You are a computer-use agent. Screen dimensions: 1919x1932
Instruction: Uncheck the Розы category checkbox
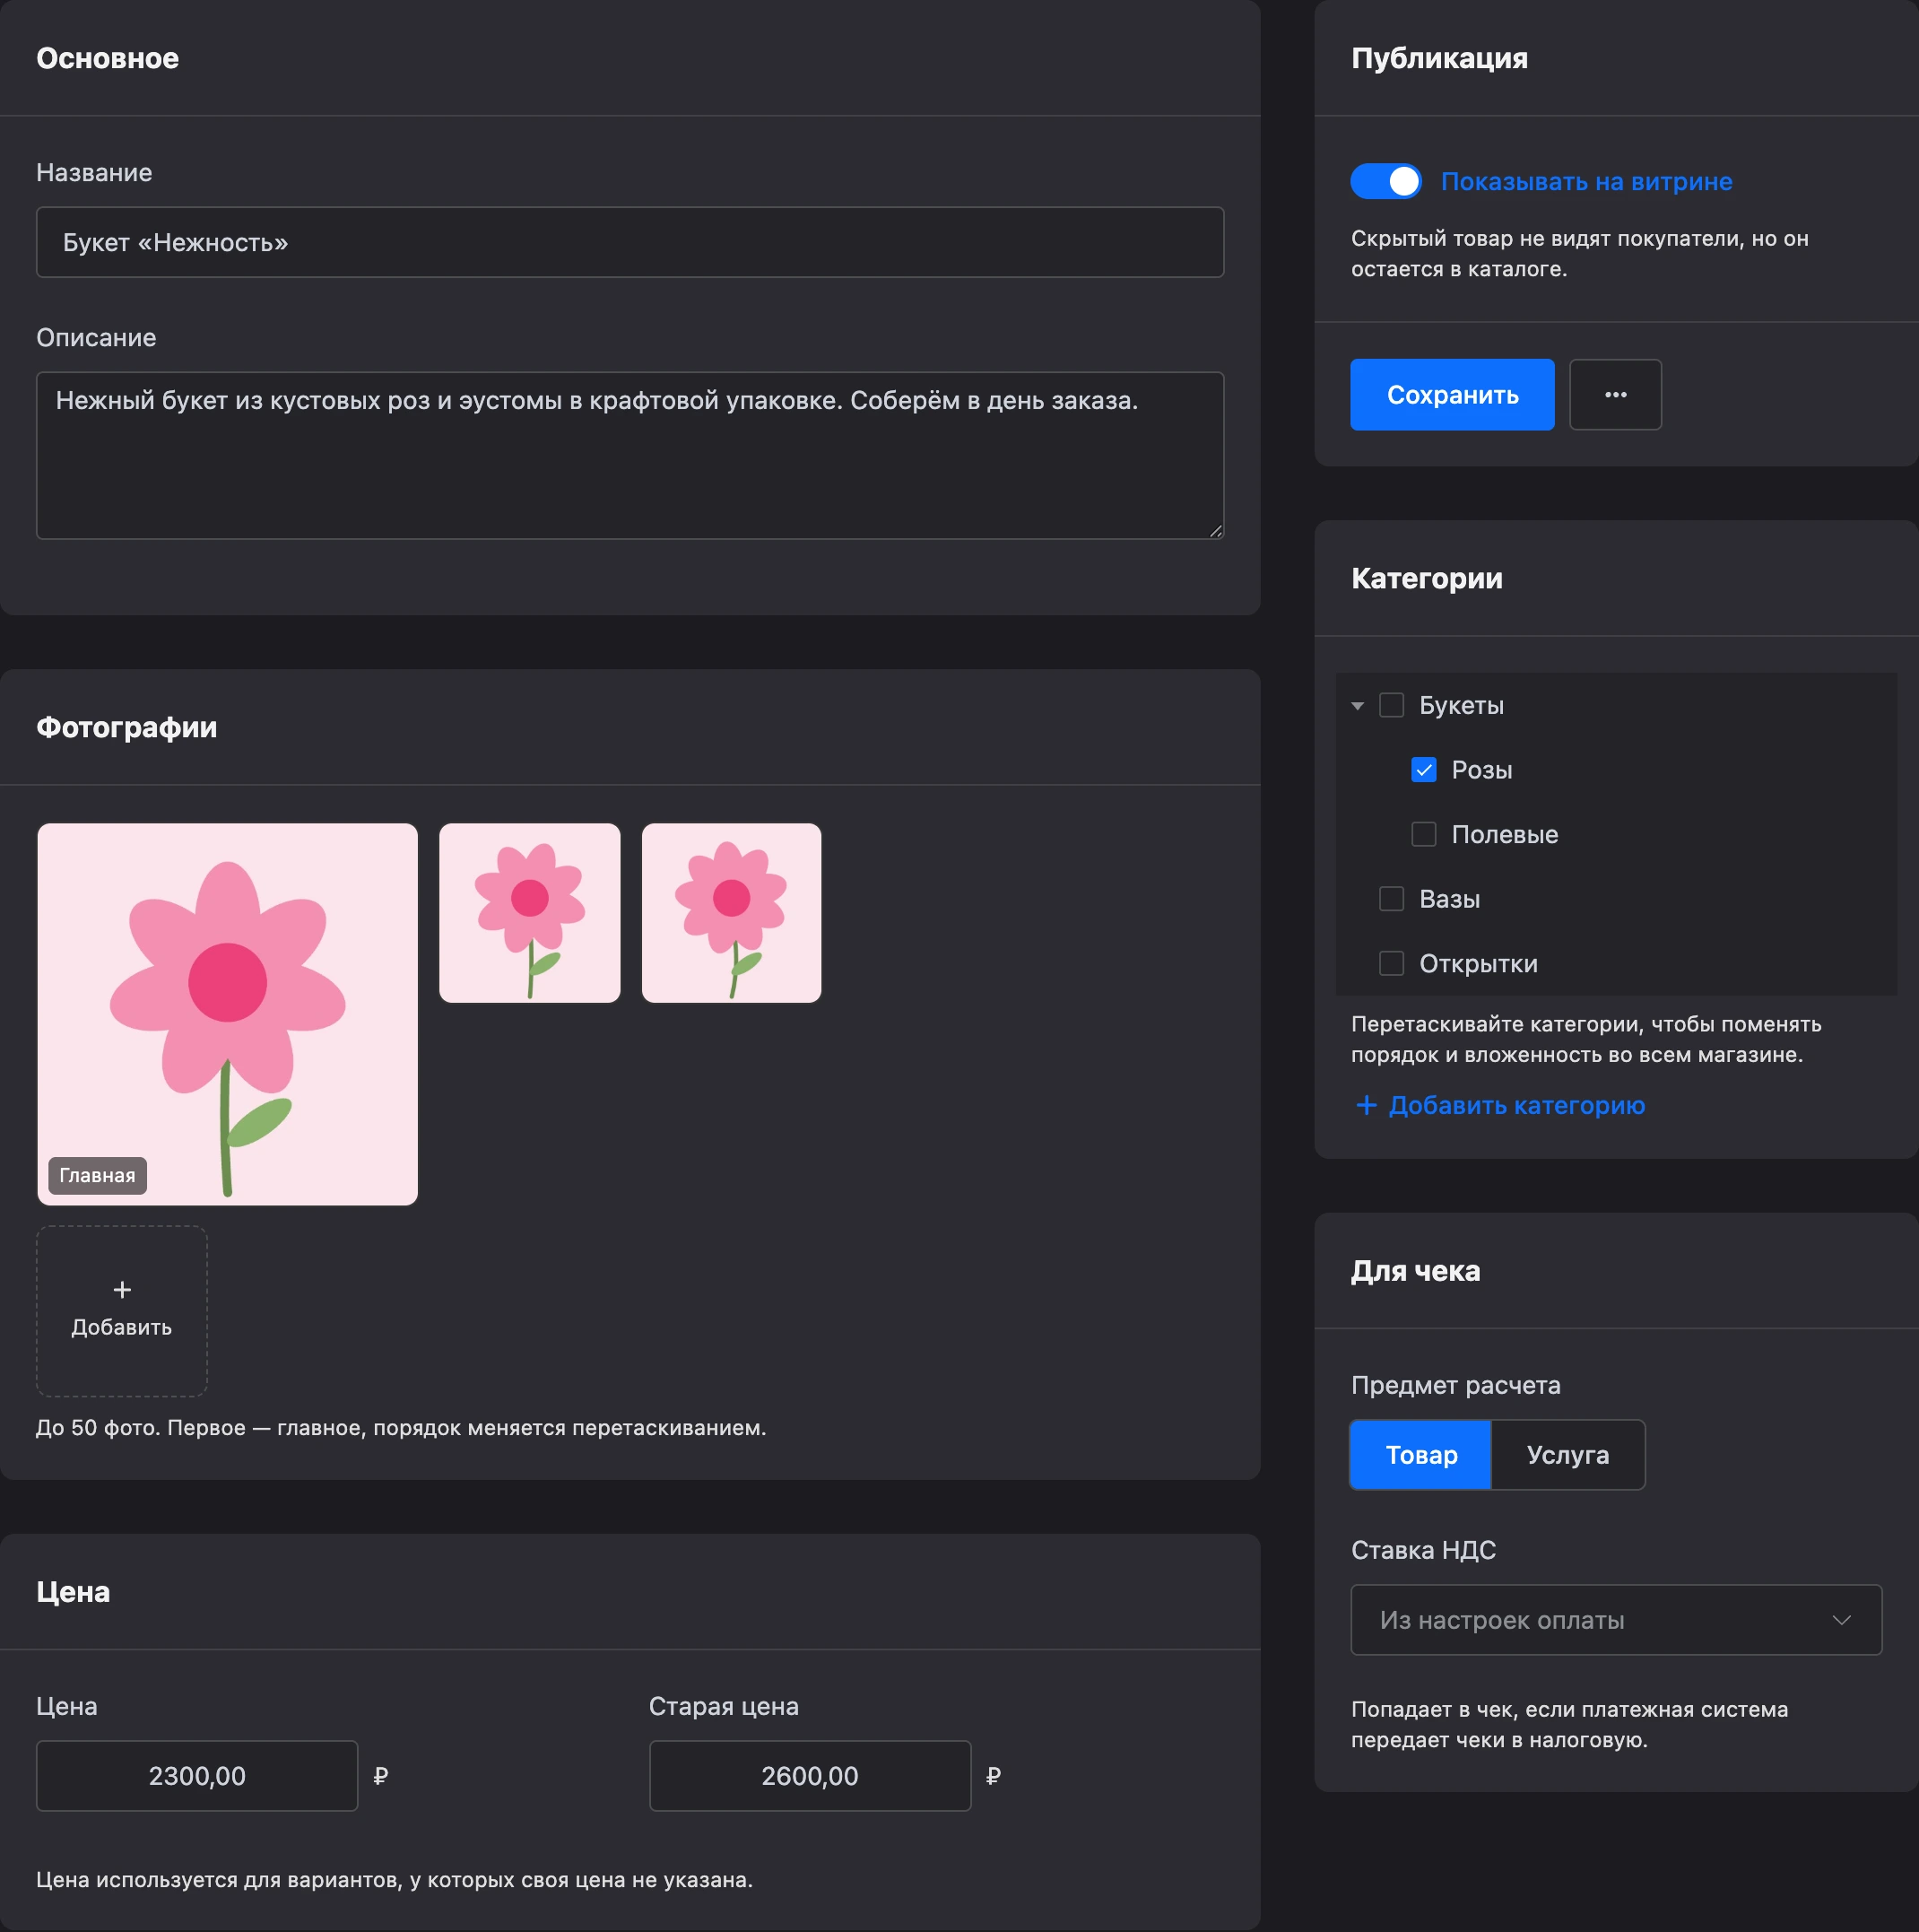tap(1423, 770)
